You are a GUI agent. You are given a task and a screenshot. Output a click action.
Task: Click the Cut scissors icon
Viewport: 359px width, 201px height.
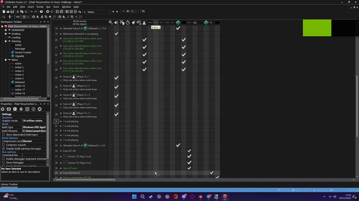[18, 12]
